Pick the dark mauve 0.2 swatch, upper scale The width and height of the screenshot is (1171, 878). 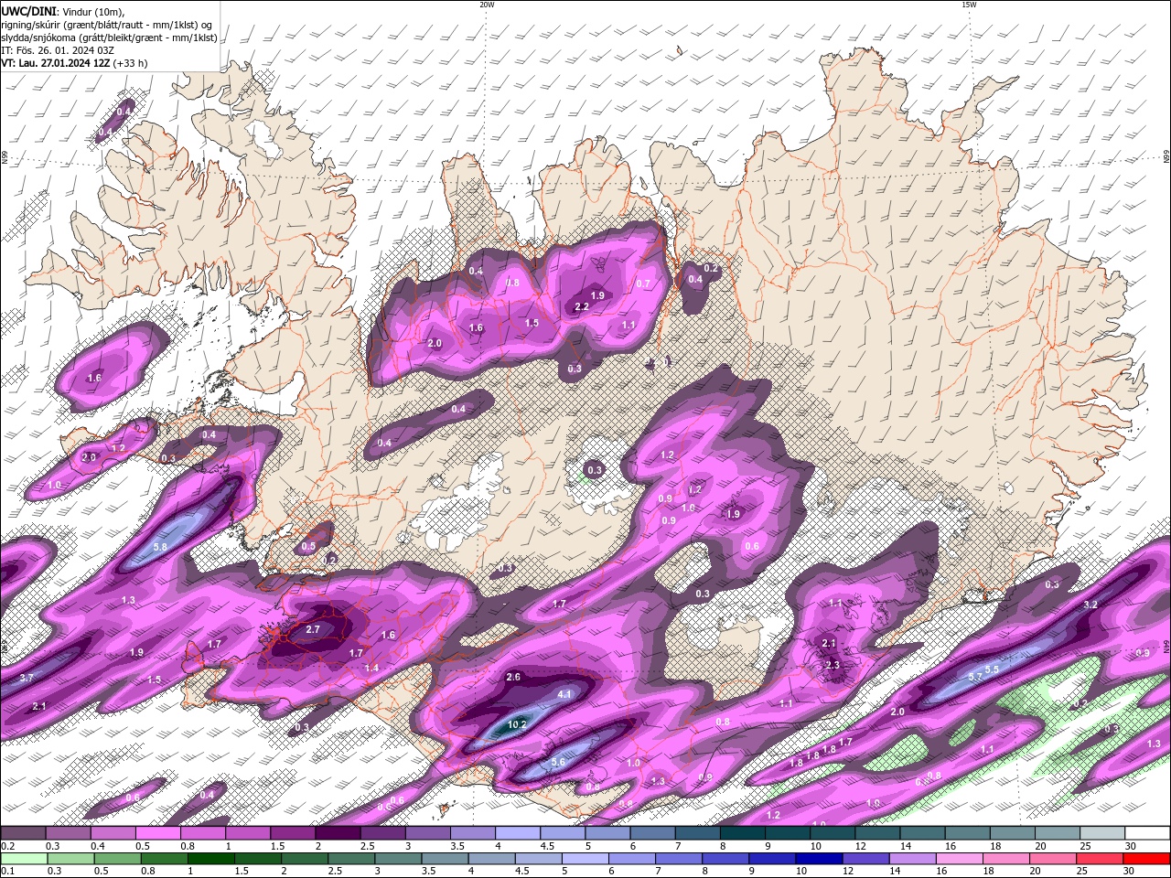(23, 833)
